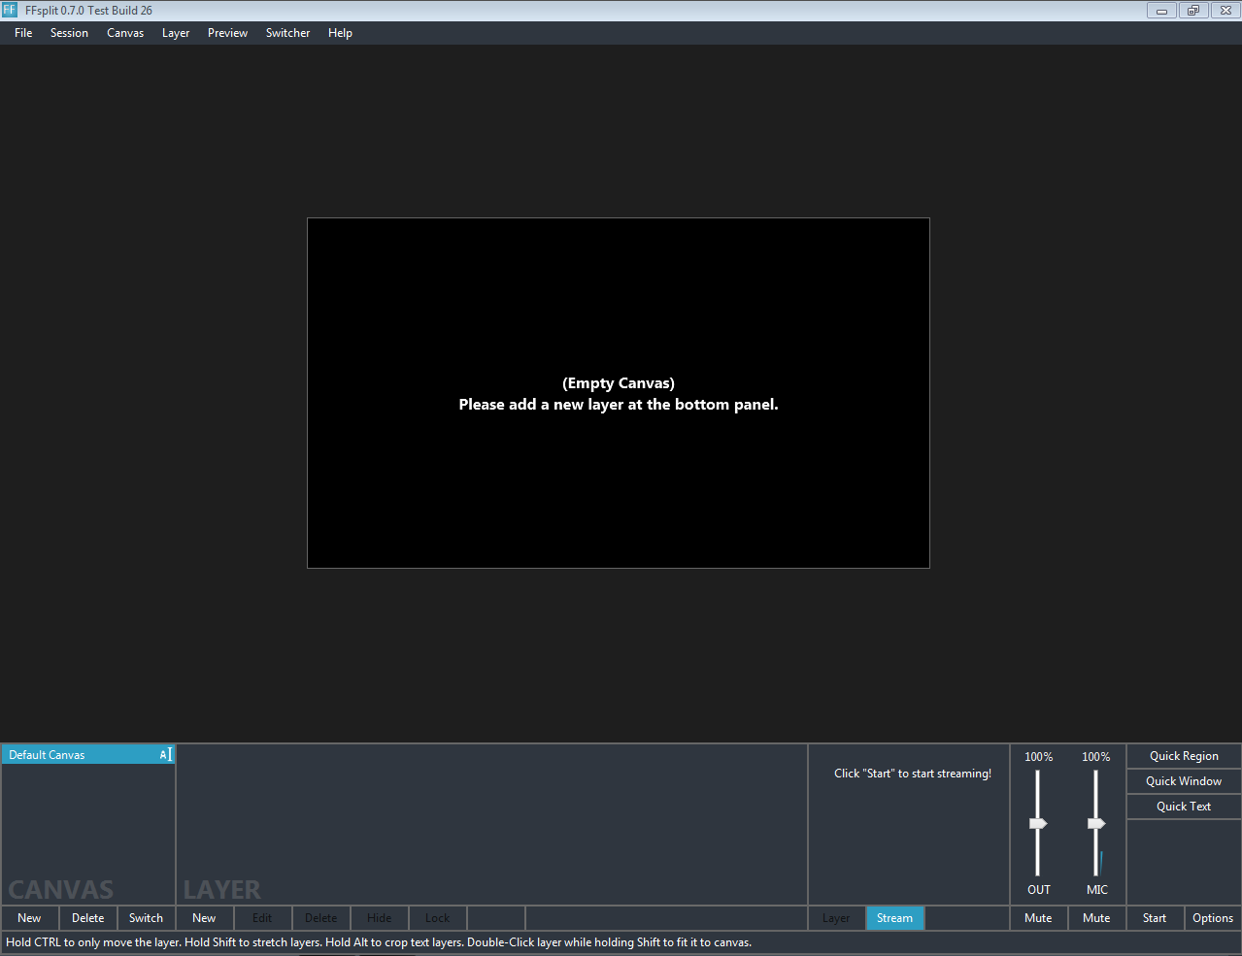
Task: Click the OUT 100% volume label
Action: [x=1038, y=757]
